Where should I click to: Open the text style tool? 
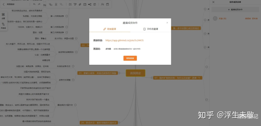click(70, 5)
